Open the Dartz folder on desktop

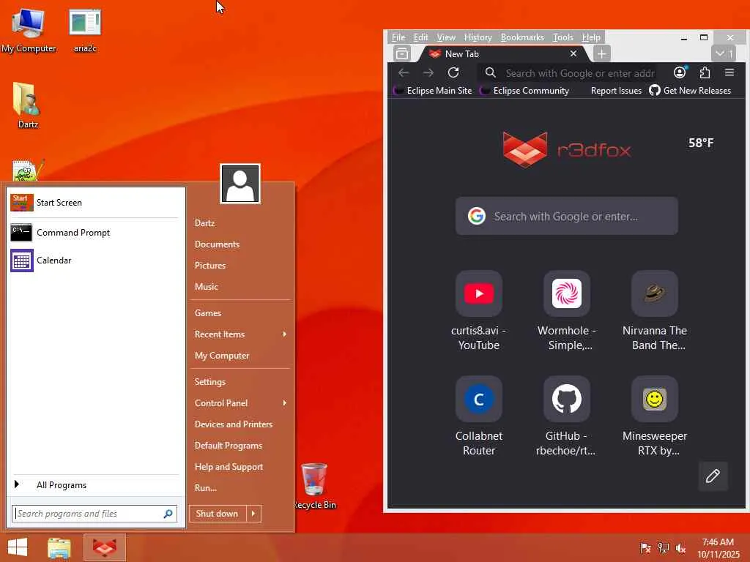(x=27, y=105)
